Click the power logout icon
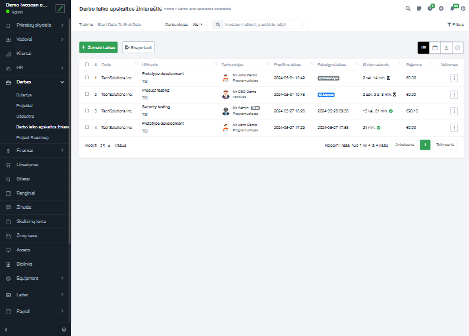This screenshot has width=469, height=336. pyautogui.click(x=463, y=9)
